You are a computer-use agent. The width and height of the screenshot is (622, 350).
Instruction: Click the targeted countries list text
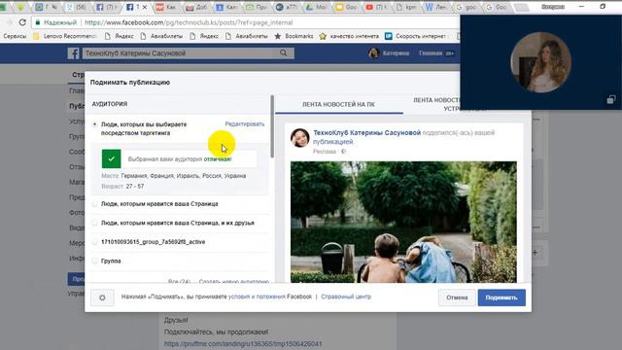pos(184,176)
